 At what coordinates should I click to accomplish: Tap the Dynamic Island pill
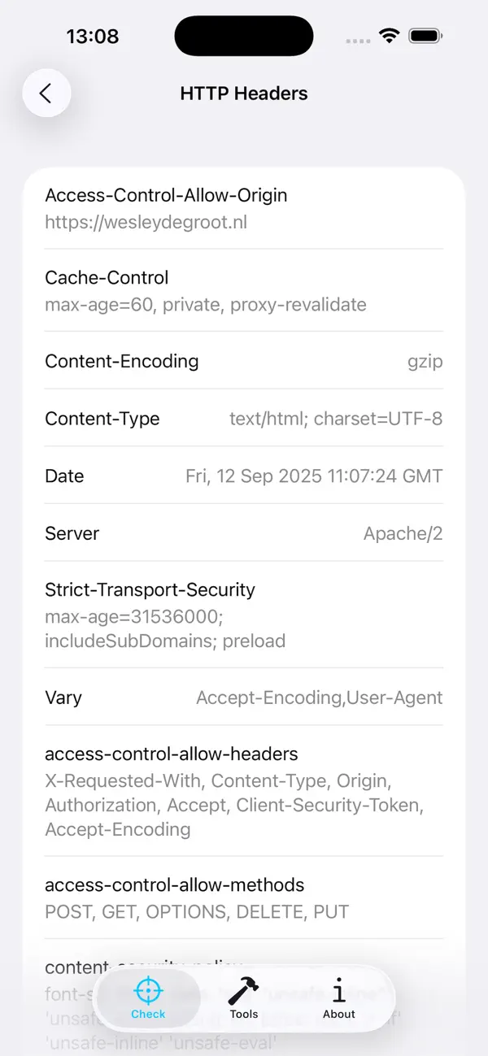click(x=244, y=35)
